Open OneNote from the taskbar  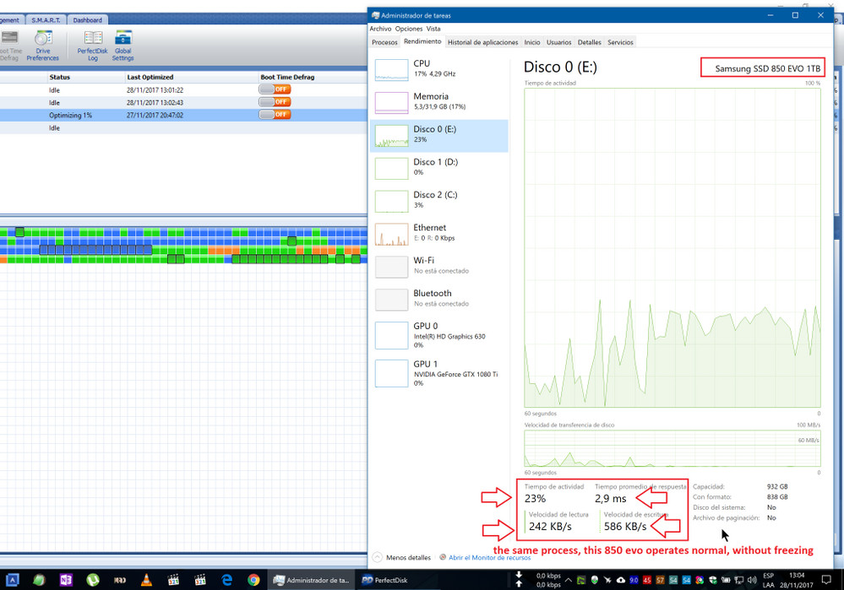(66, 580)
